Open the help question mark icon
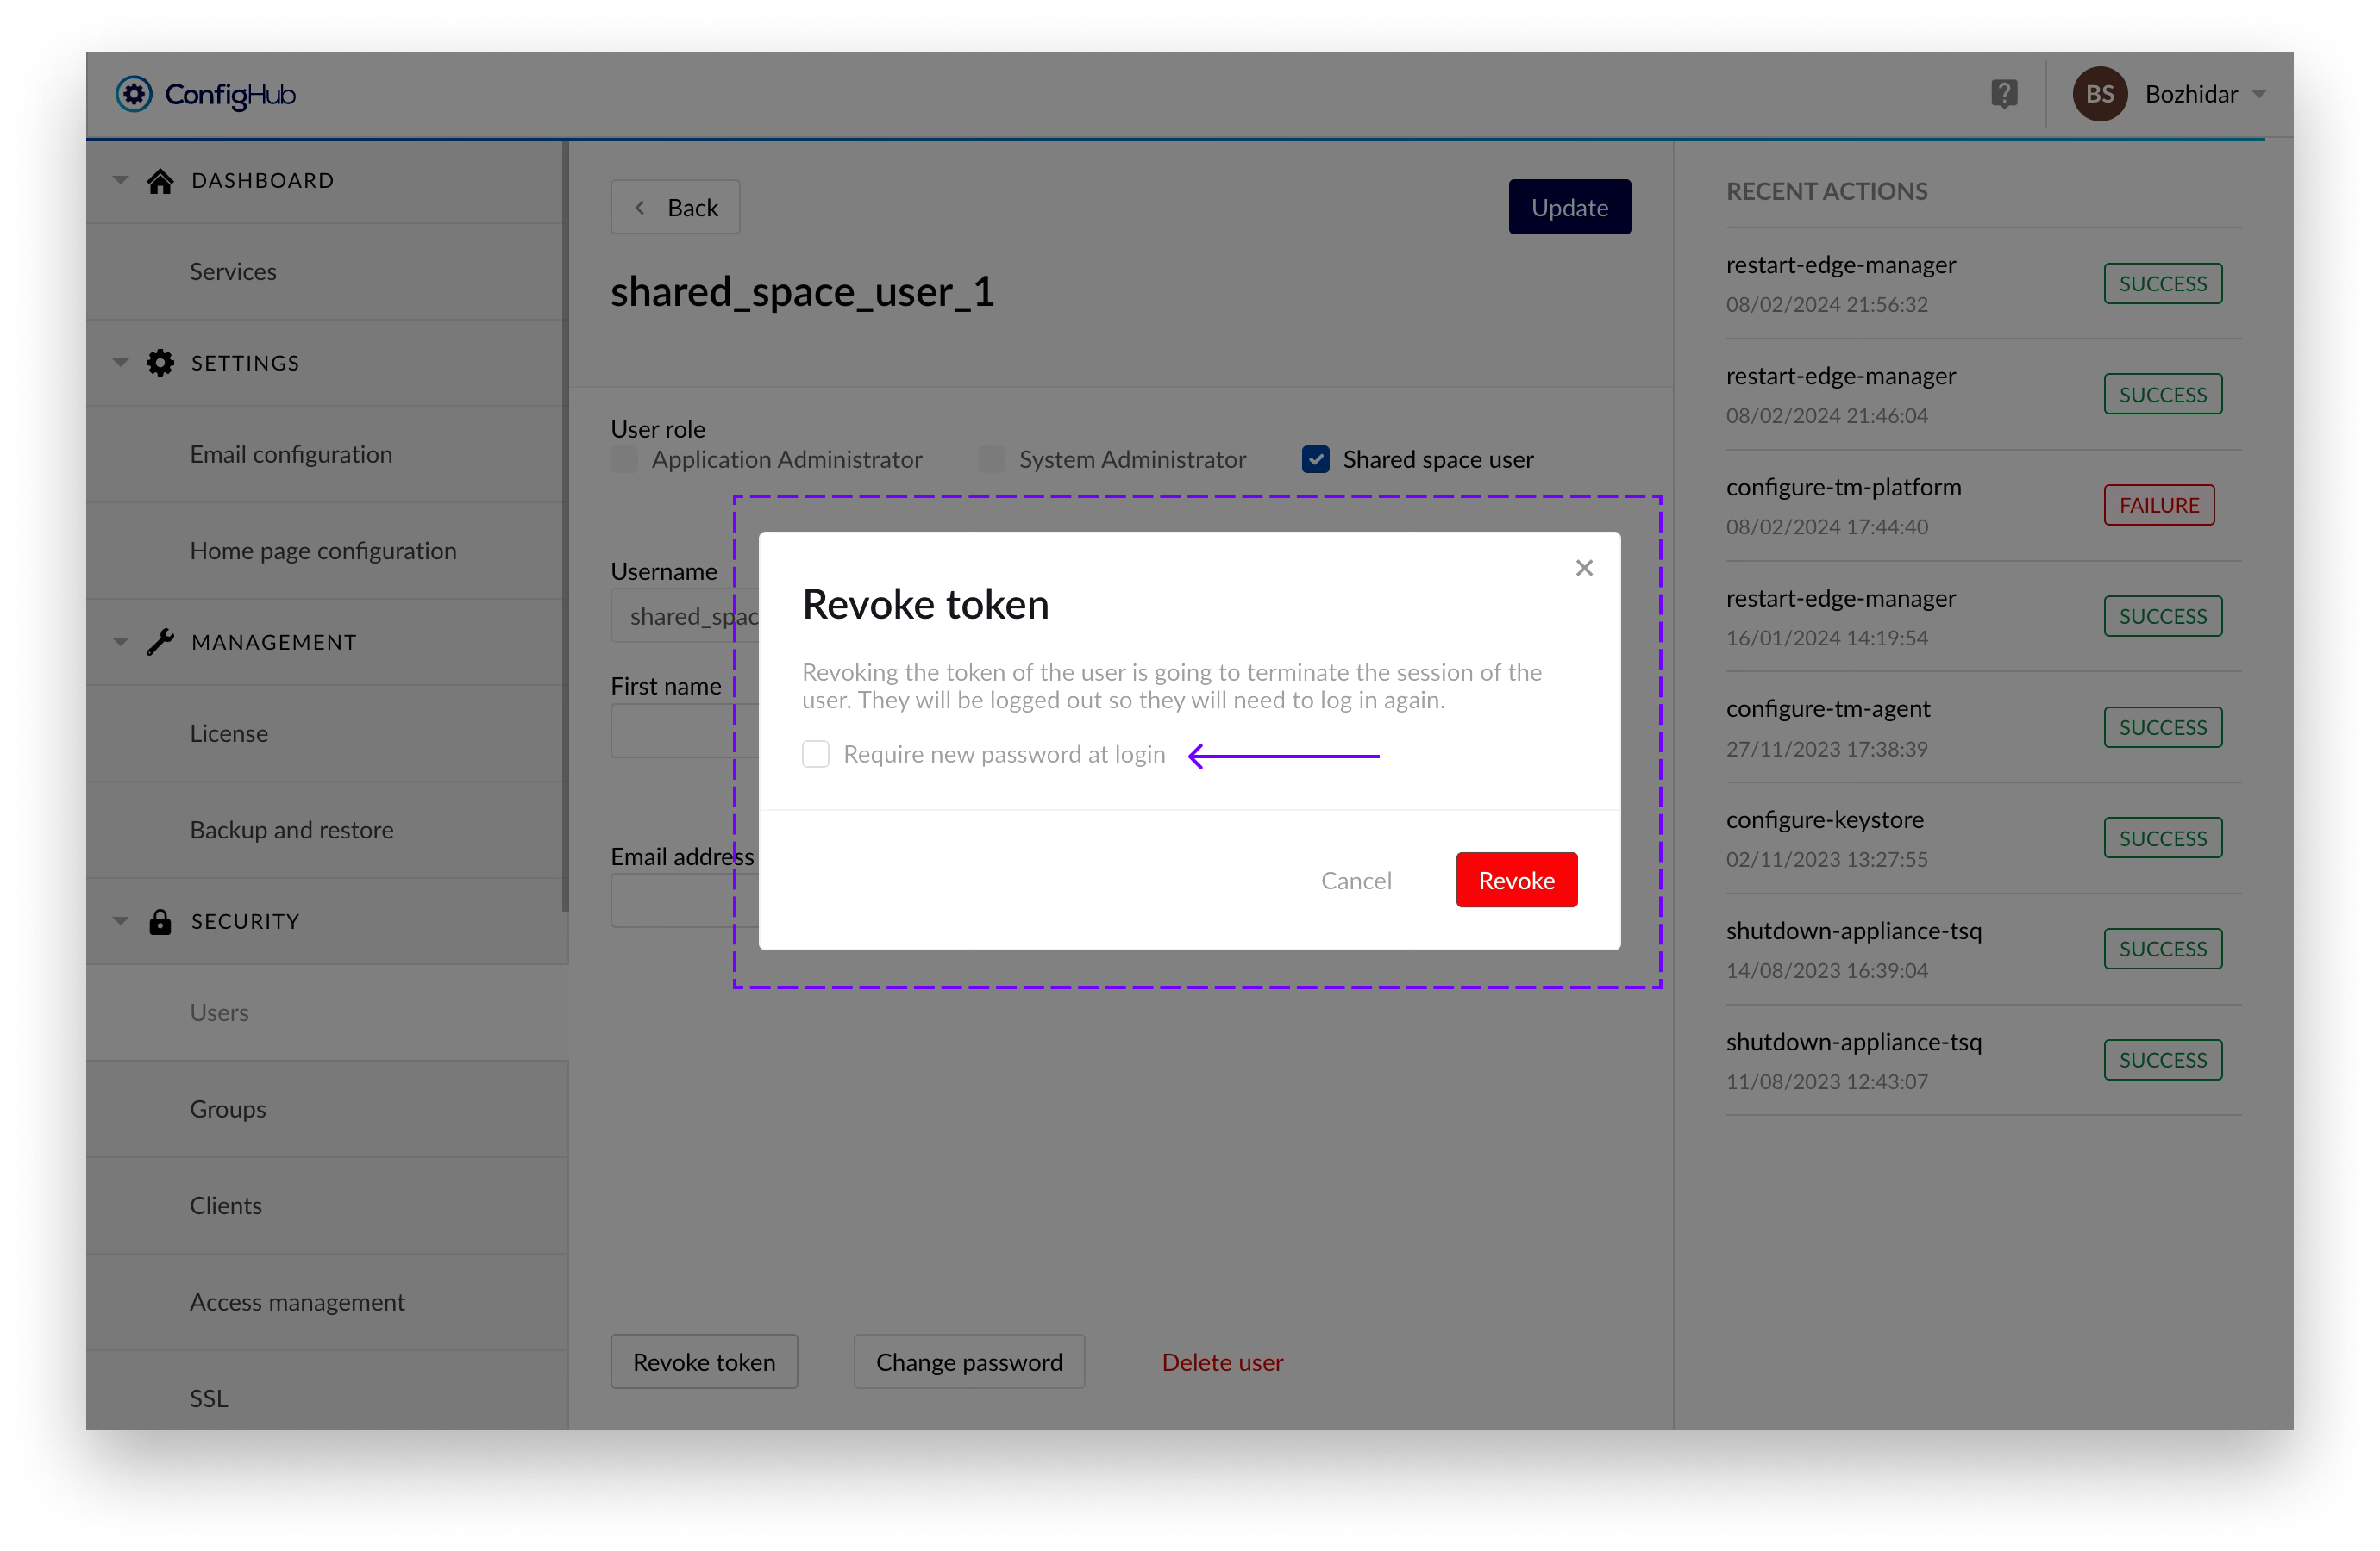The width and height of the screenshot is (2380, 1551). coord(2003,94)
